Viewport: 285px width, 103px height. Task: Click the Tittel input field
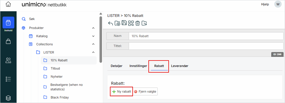pyautogui.click(x=206, y=46)
